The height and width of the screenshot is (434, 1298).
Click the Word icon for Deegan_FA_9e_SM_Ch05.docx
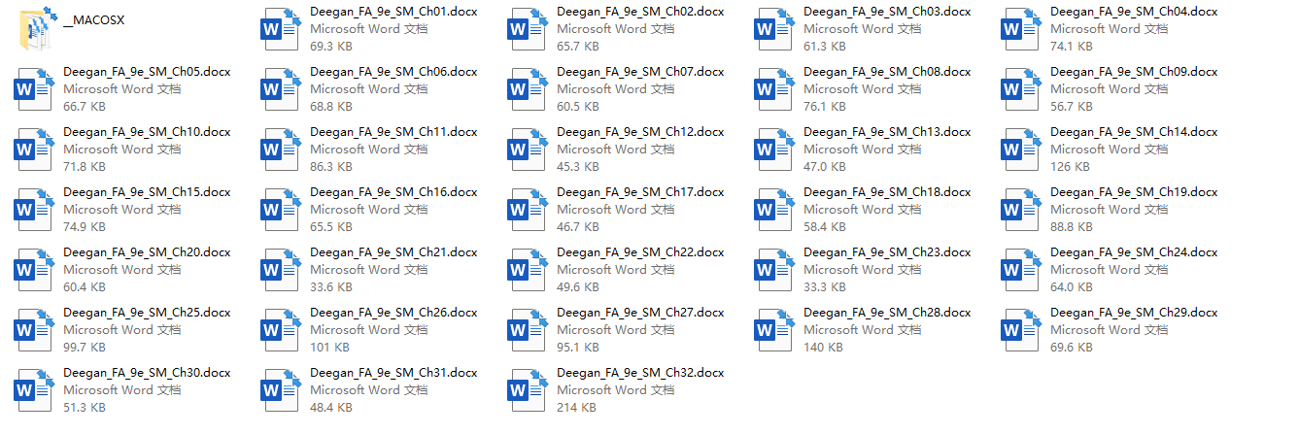pos(34,89)
